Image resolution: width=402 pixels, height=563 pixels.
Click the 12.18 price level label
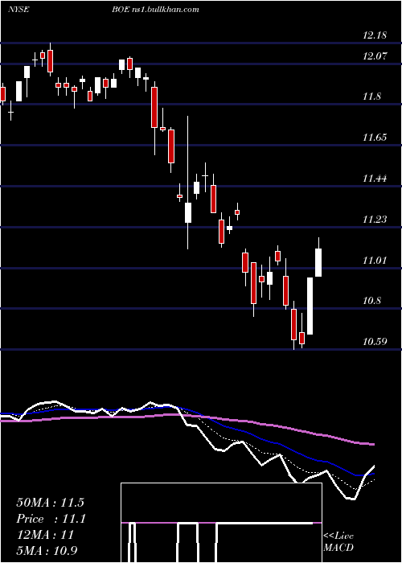(x=375, y=35)
